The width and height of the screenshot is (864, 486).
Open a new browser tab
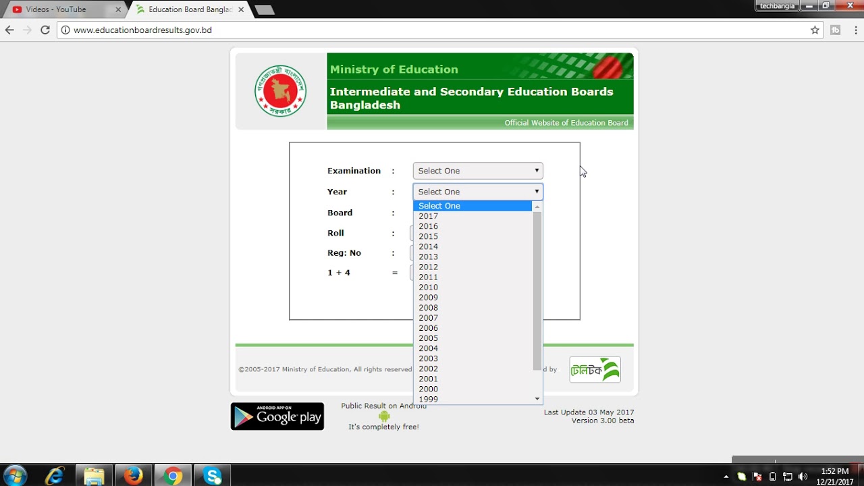click(265, 10)
